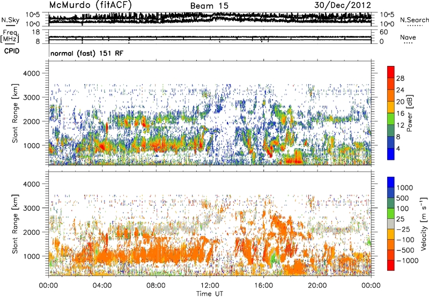Click the Slant Range label of power panel

pyautogui.click(x=15, y=113)
